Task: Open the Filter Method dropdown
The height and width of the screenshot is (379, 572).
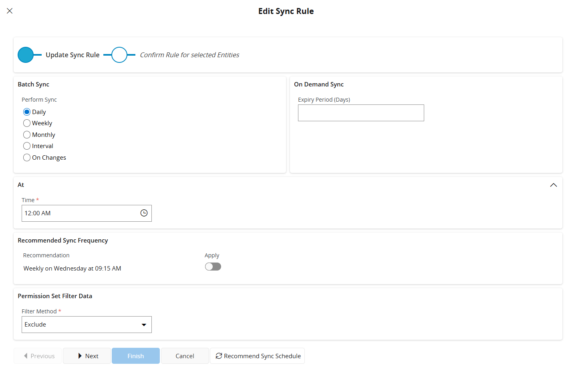Action: tap(87, 325)
